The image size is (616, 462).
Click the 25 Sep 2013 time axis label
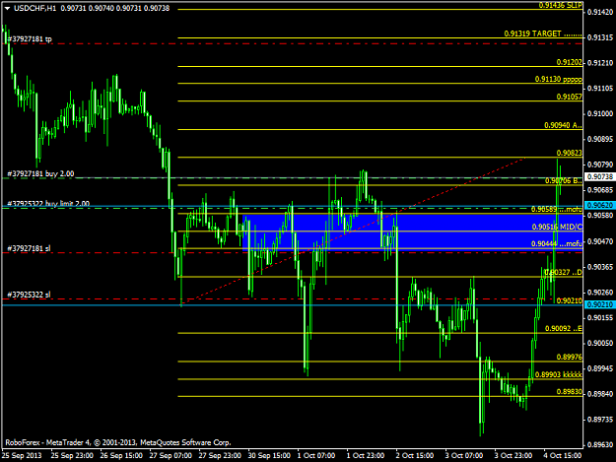coord(22,456)
